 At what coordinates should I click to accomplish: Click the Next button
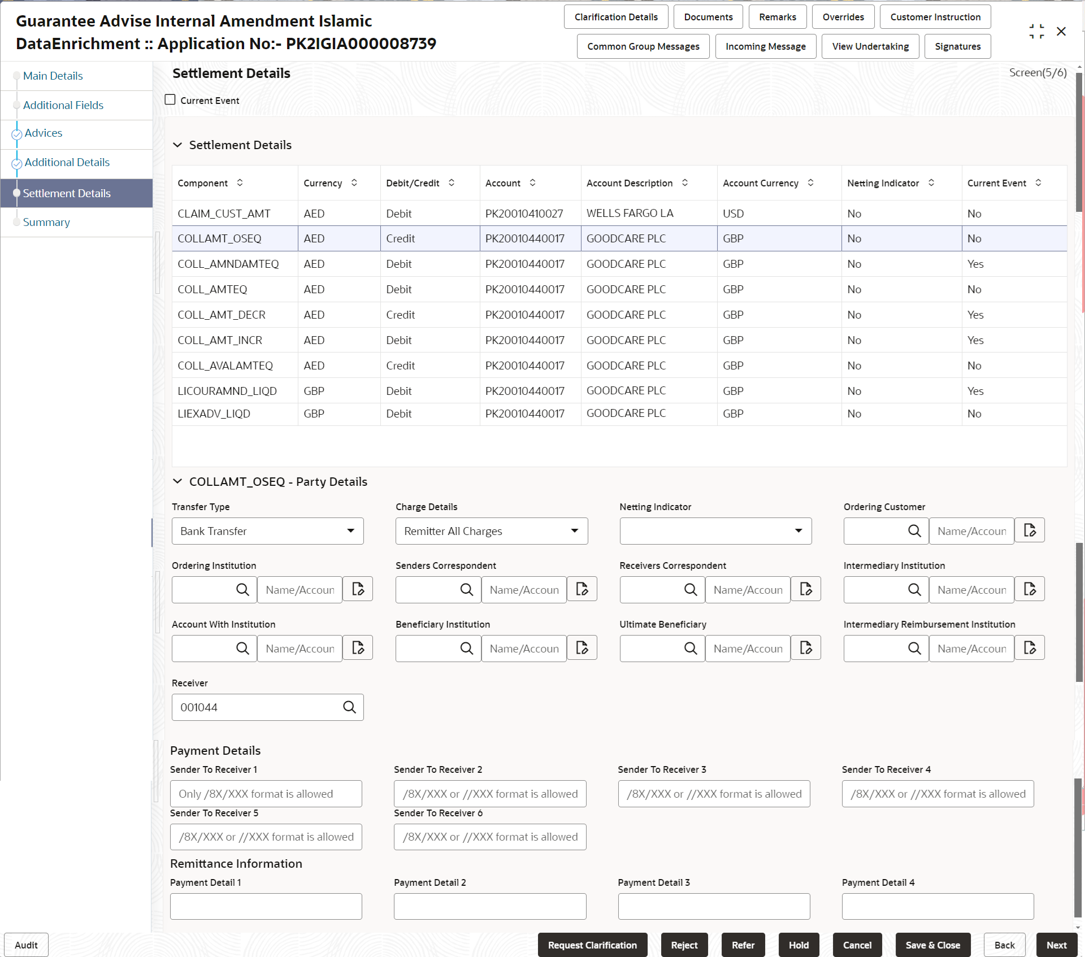1056,945
